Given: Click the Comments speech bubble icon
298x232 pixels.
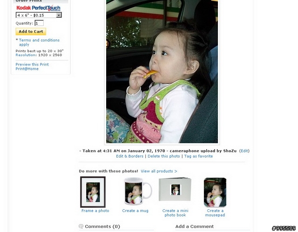Looking at the screenshot, I should point(81,226).
